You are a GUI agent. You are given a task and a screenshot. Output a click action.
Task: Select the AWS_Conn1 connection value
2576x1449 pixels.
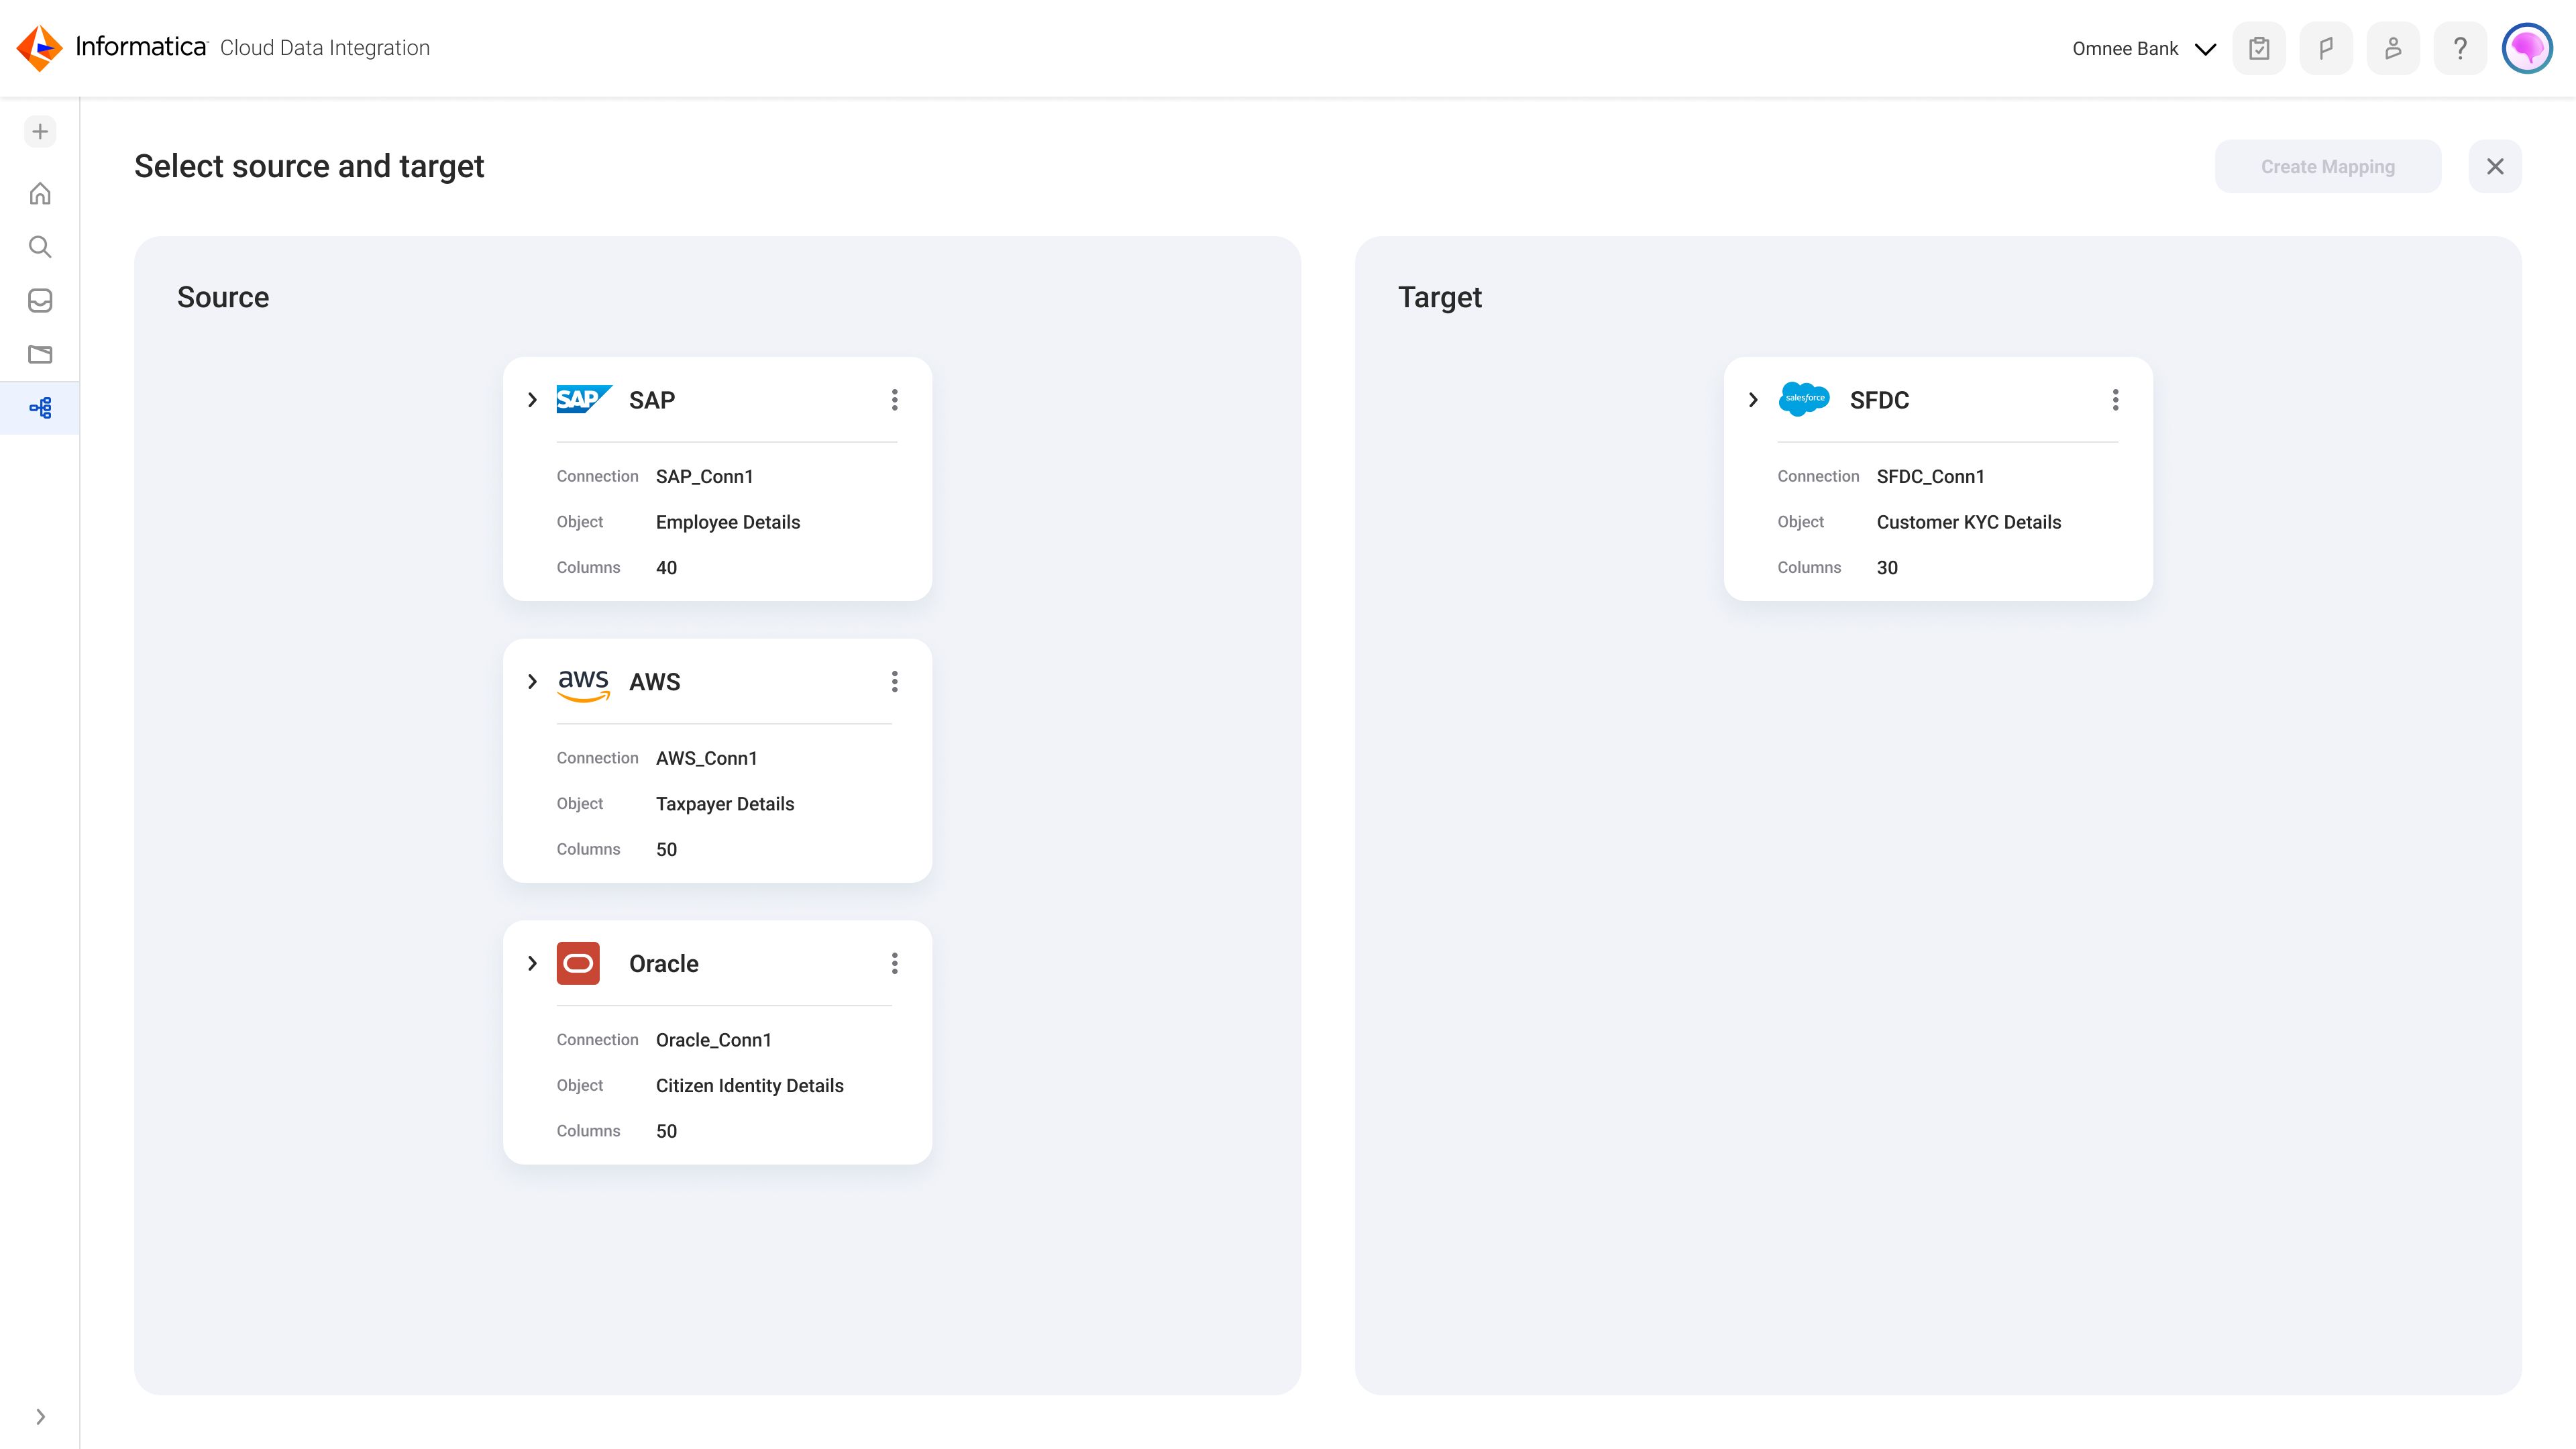point(707,758)
